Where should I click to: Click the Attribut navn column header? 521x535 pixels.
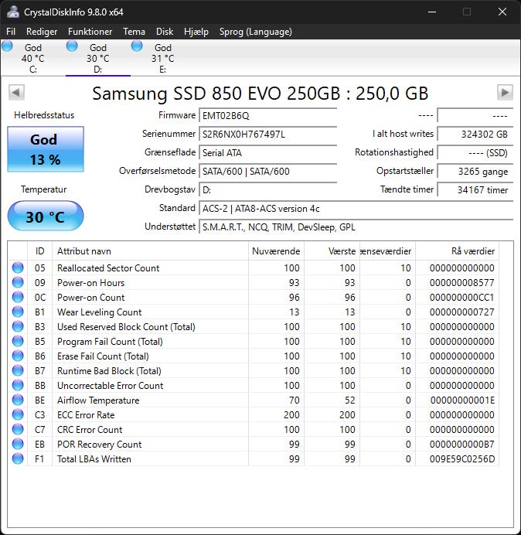83,251
